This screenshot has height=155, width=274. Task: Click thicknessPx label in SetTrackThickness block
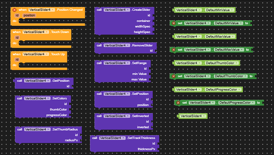point(147,149)
